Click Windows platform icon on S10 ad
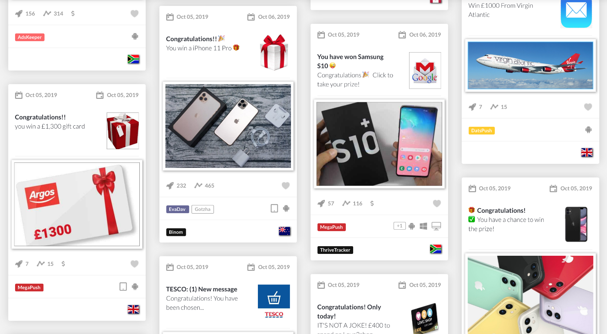This screenshot has width=607, height=334. [x=423, y=226]
